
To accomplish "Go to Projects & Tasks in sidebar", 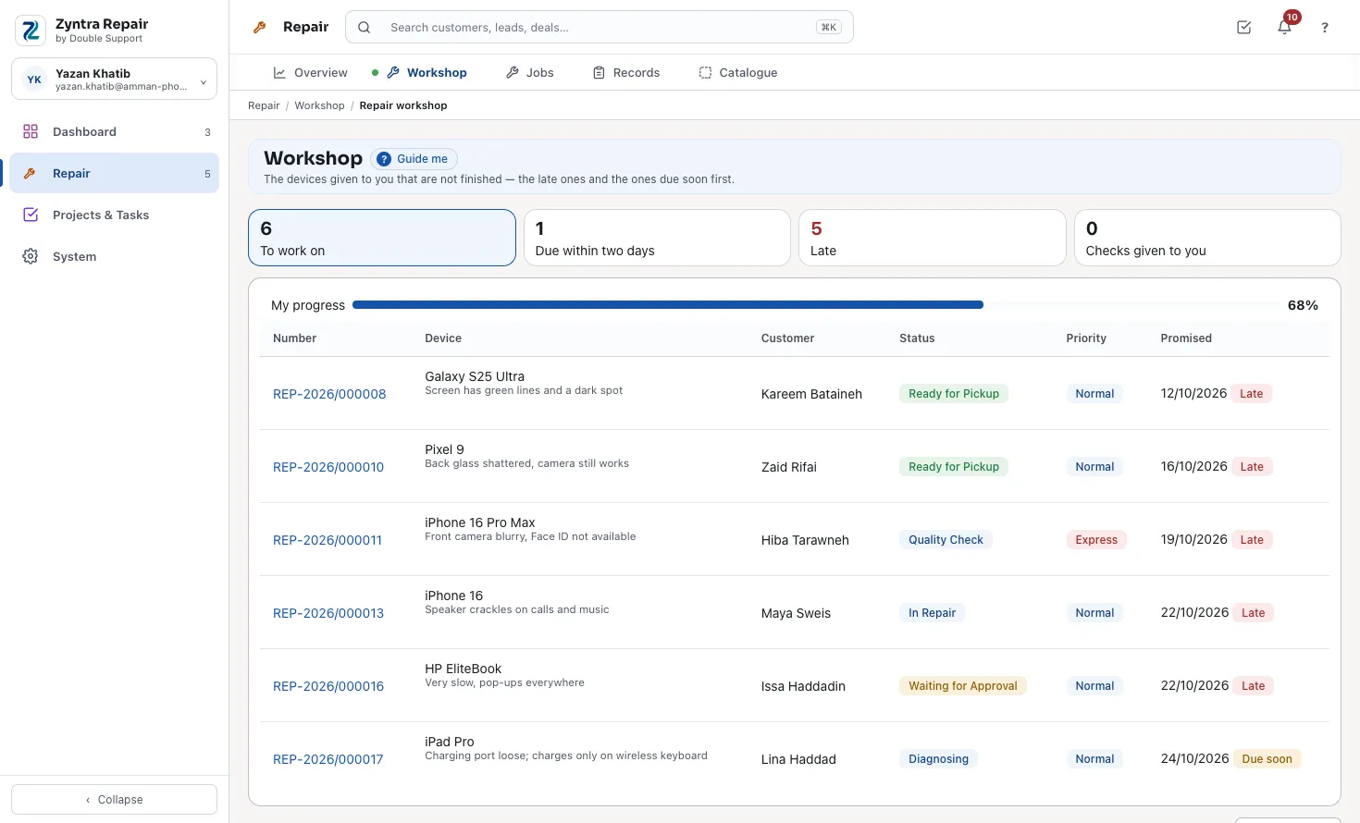I will 115,215.
